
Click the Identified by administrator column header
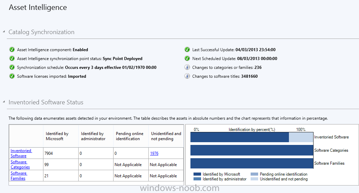96,136
